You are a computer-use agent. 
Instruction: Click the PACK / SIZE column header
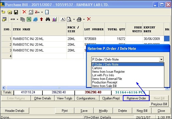tap(75, 29)
